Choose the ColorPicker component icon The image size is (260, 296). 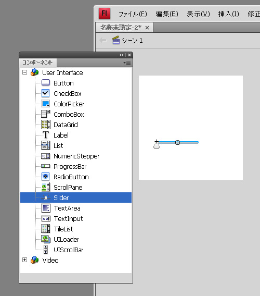pyautogui.click(x=45, y=104)
